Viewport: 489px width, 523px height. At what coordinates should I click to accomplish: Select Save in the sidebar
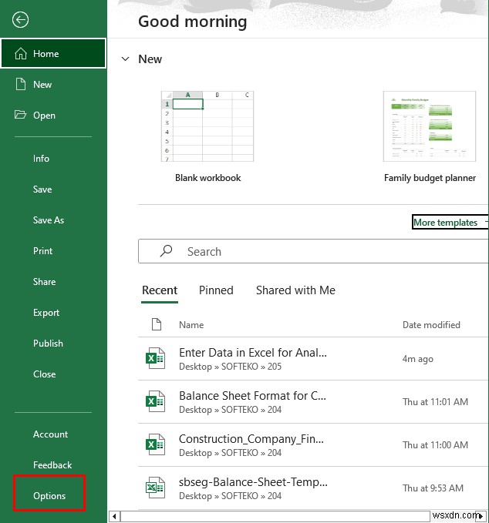(x=42, y=189)
